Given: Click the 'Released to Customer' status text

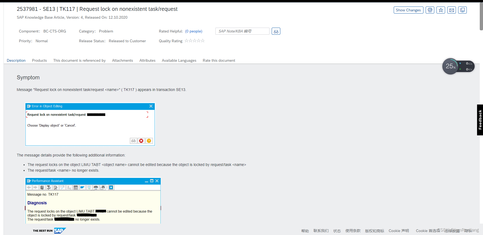Looking at the screenshot, I should pyautogui.click(x=127, y=41).
